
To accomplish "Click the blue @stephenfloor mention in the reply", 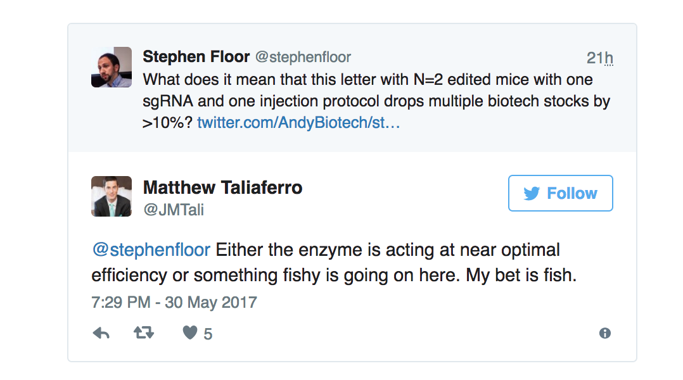I will (x=151, y=250).
